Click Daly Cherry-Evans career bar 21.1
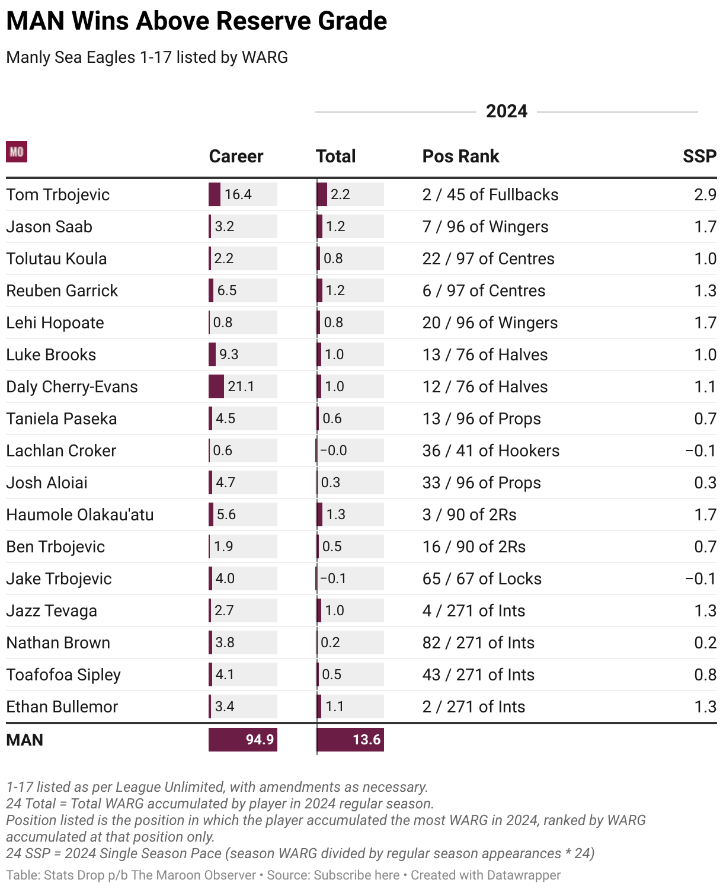Screen dimensions: 723x889 pyautogui.click(x=243, y=386)
